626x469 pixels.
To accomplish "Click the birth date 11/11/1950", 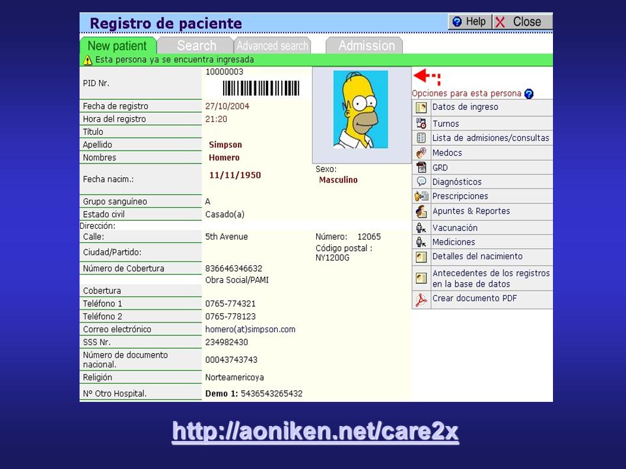I will pos(235,175).
